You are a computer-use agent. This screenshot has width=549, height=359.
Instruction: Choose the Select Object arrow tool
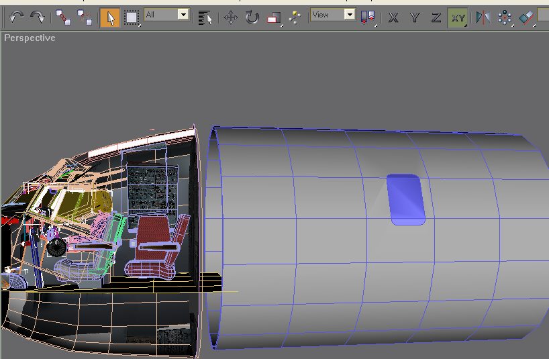point(110,17)
